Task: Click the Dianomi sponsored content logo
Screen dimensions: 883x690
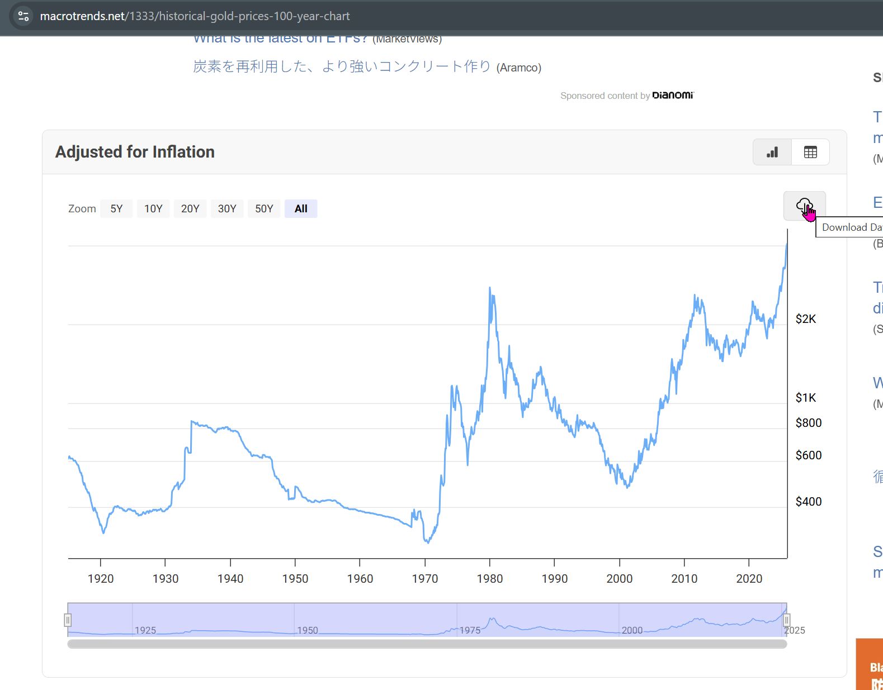Action: (673, 96)
